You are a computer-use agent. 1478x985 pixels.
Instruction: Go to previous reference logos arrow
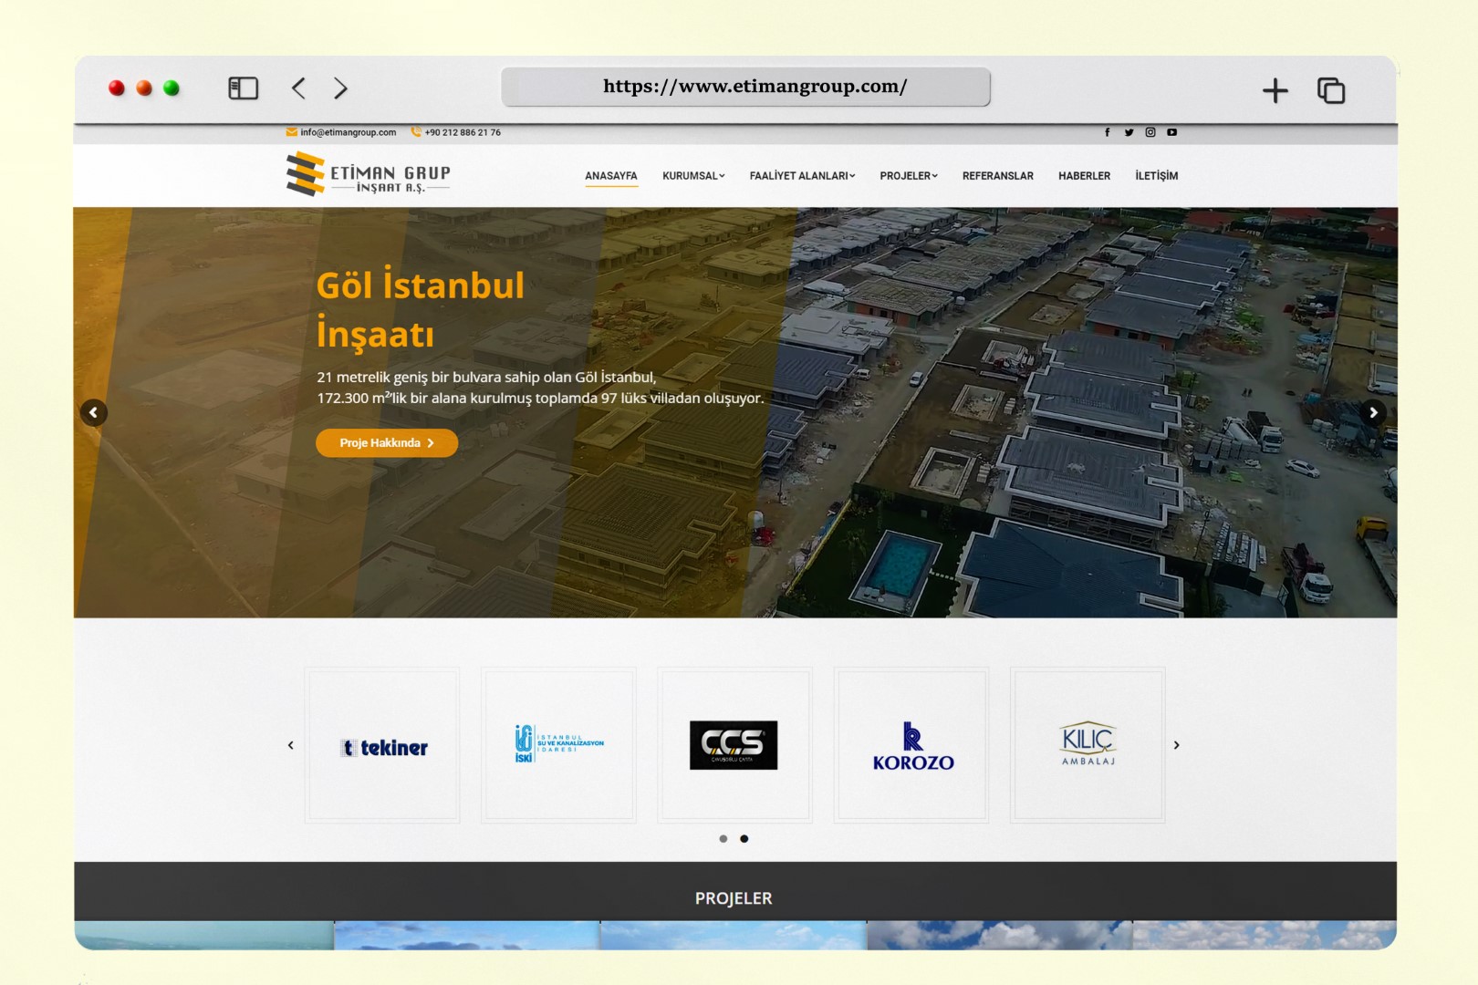[291, 745]
